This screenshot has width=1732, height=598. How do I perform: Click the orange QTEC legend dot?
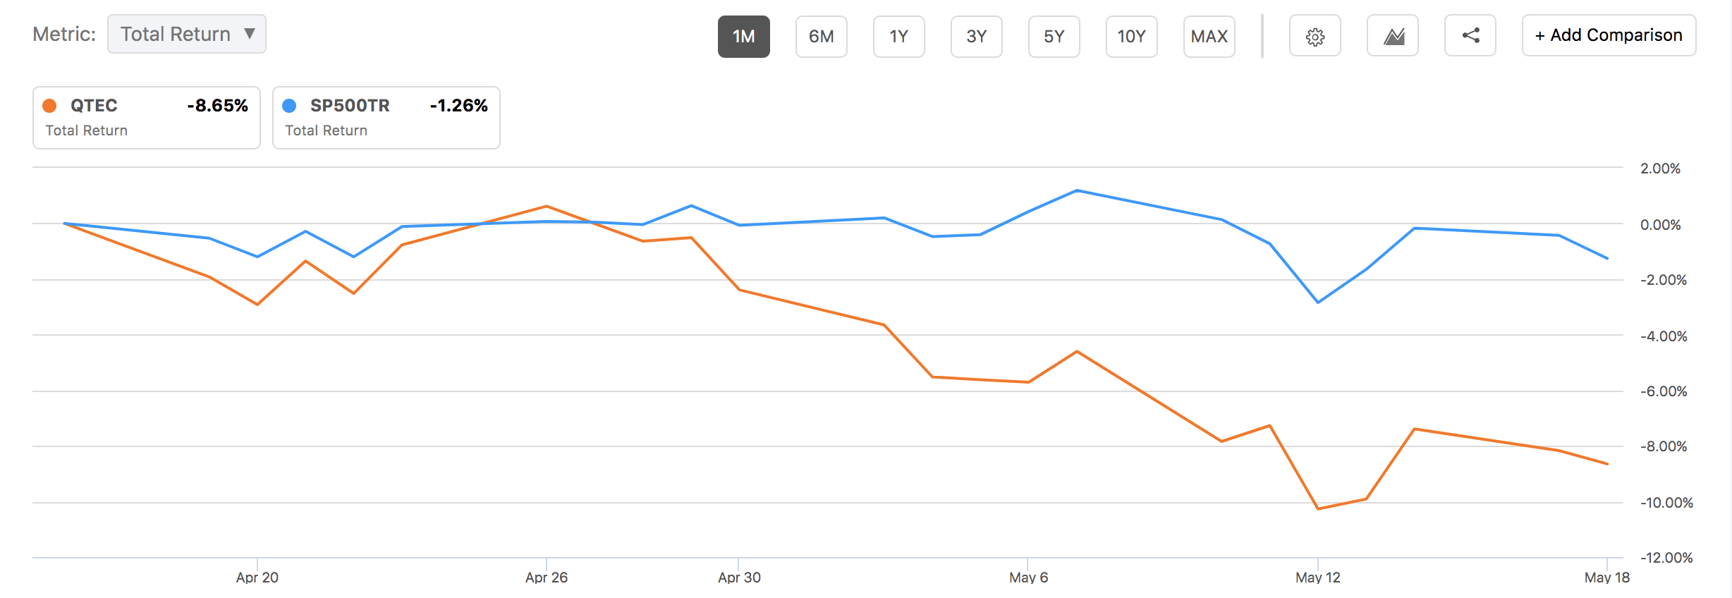tap(49, 106)
